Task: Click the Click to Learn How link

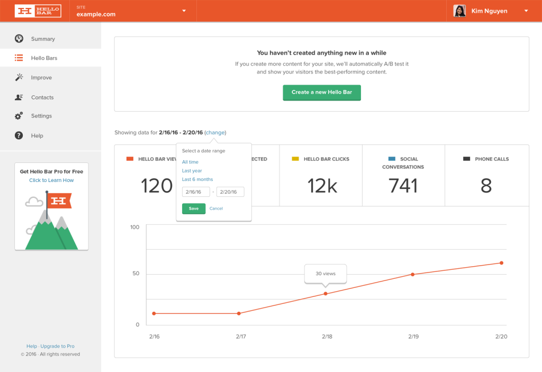Action: pyautogui.click(x=51, y=180)
